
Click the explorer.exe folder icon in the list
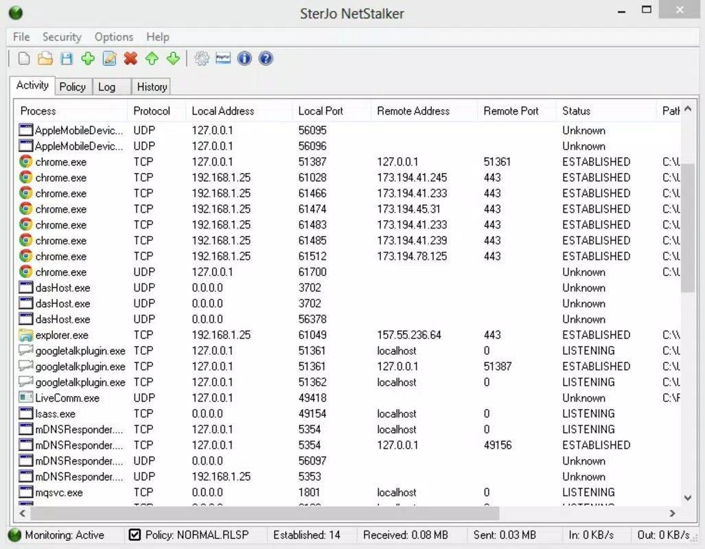click(25, 335)
